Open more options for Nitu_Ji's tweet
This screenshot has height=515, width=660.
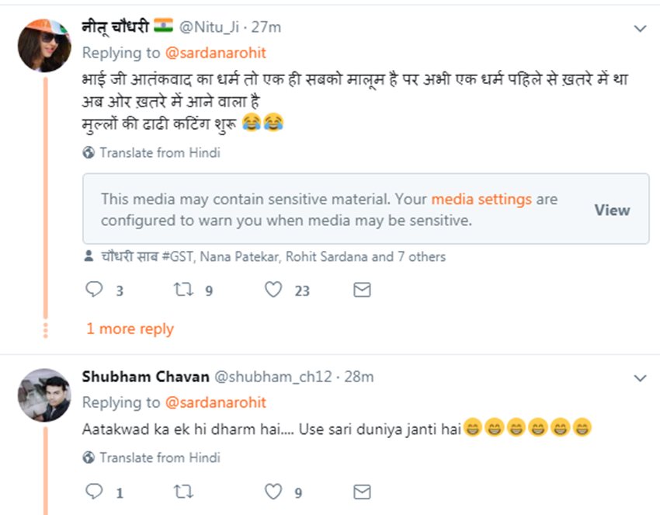pyautogui.click(x=640, y=29)
